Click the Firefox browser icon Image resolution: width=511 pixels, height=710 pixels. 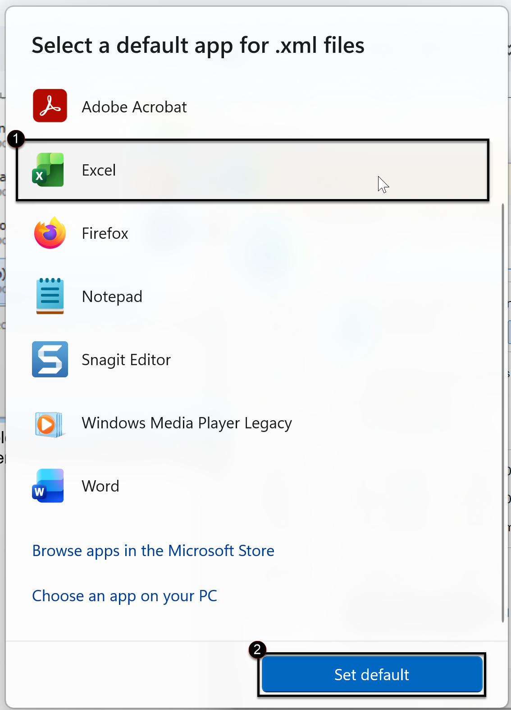point(50,233)
